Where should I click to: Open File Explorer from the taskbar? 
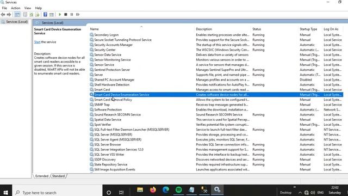(140, 190)
